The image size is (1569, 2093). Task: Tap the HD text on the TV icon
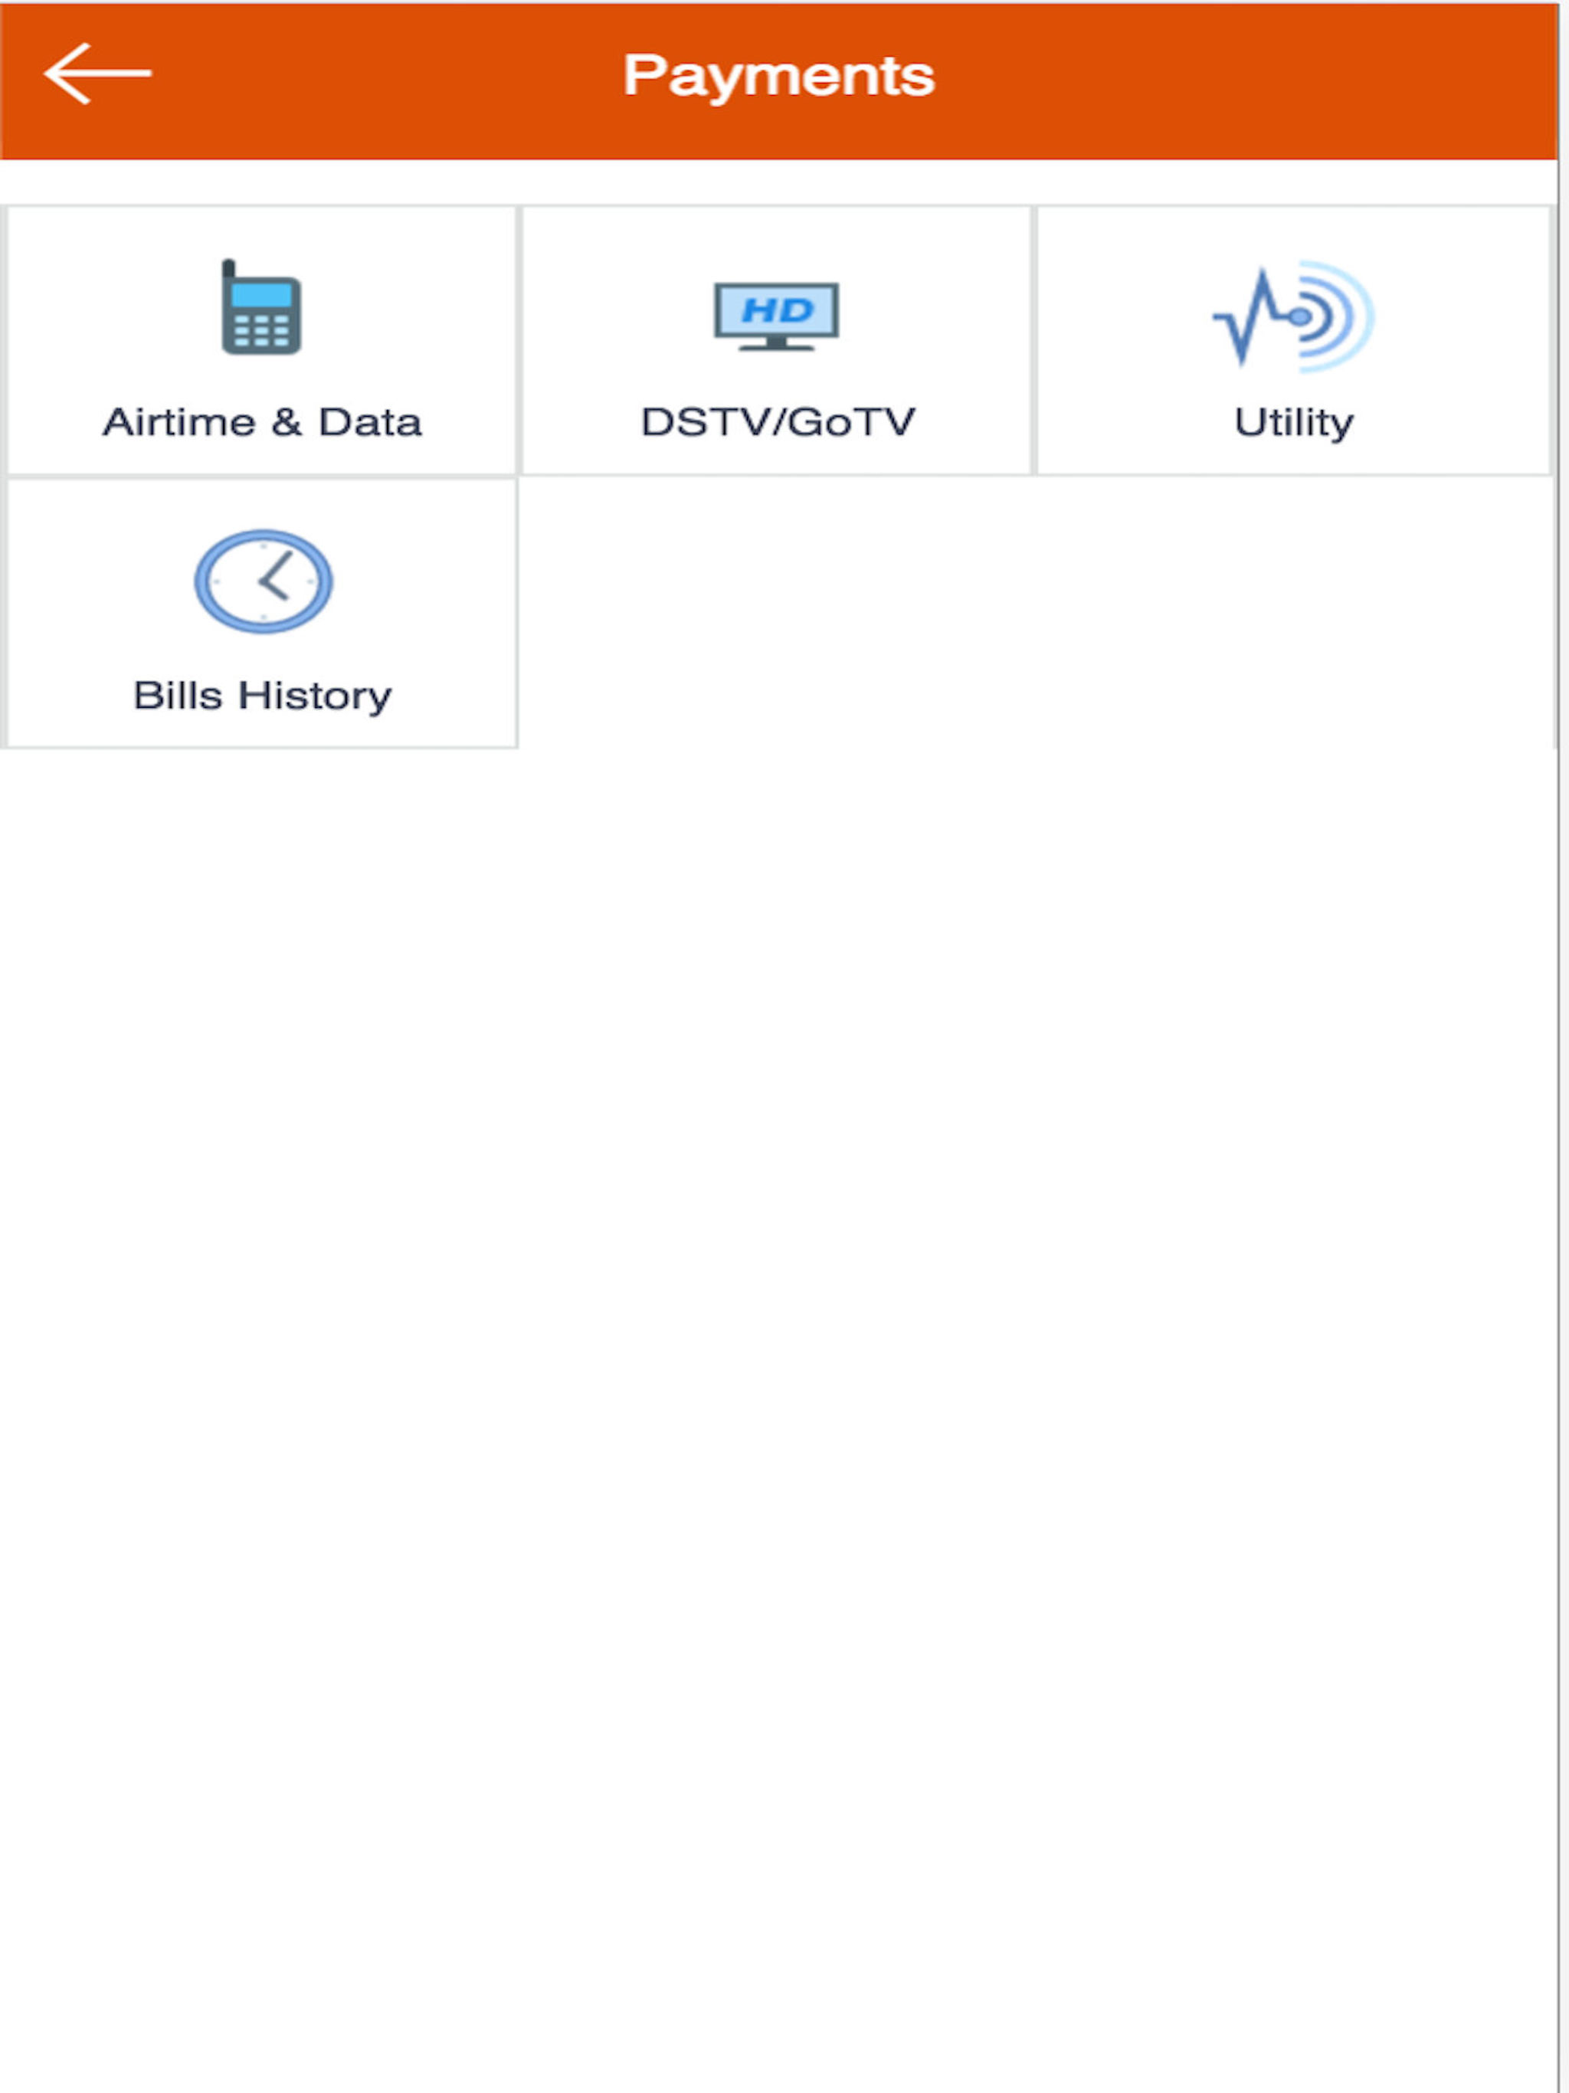click(x=777, y=310)
